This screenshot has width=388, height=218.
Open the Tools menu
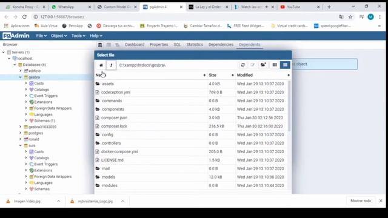[78, 36]
